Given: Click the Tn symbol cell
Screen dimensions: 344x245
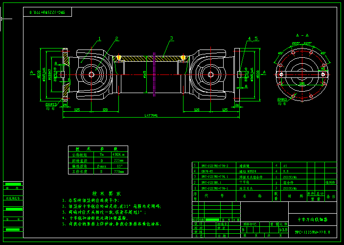Looking at the screenshot, I should [102, 154].
